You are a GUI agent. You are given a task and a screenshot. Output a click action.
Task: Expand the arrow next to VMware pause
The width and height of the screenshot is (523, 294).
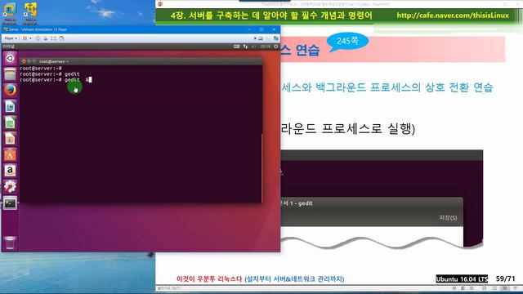(x=30, y=38)
